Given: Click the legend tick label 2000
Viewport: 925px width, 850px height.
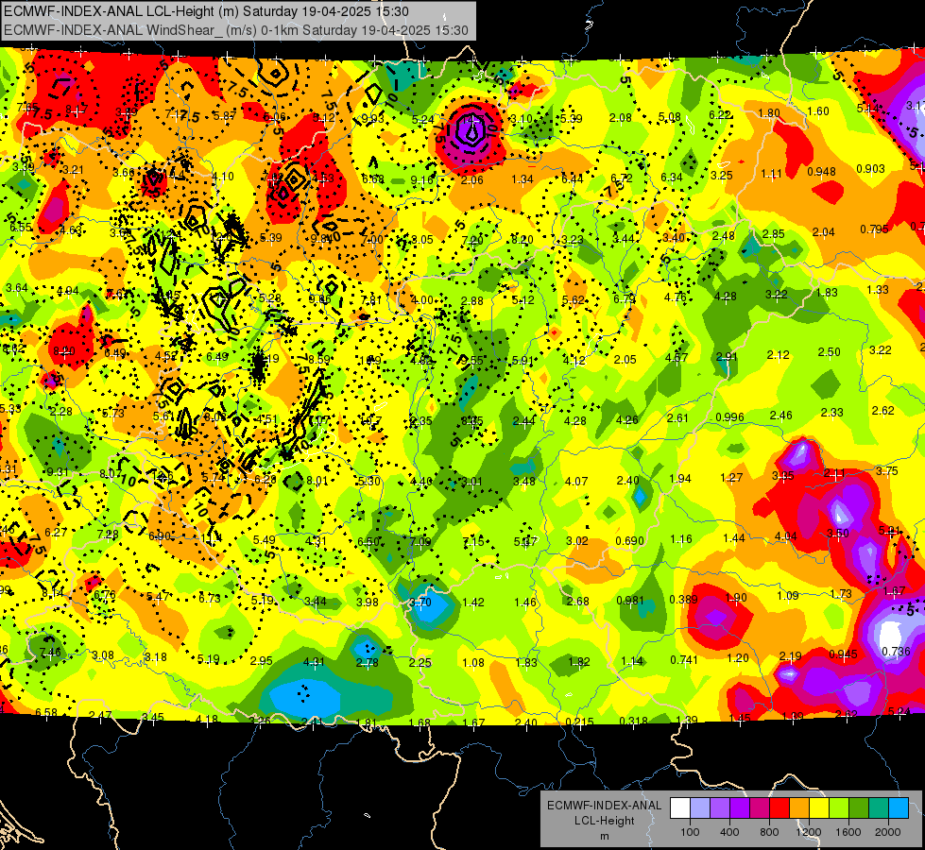Looking at the screenshot, I should coord(888,832).
